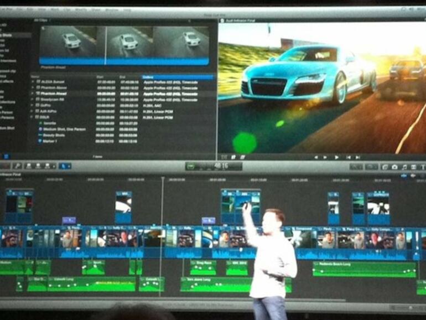
Task: Open the enhancements button in right toolbar
Action: 356,167
